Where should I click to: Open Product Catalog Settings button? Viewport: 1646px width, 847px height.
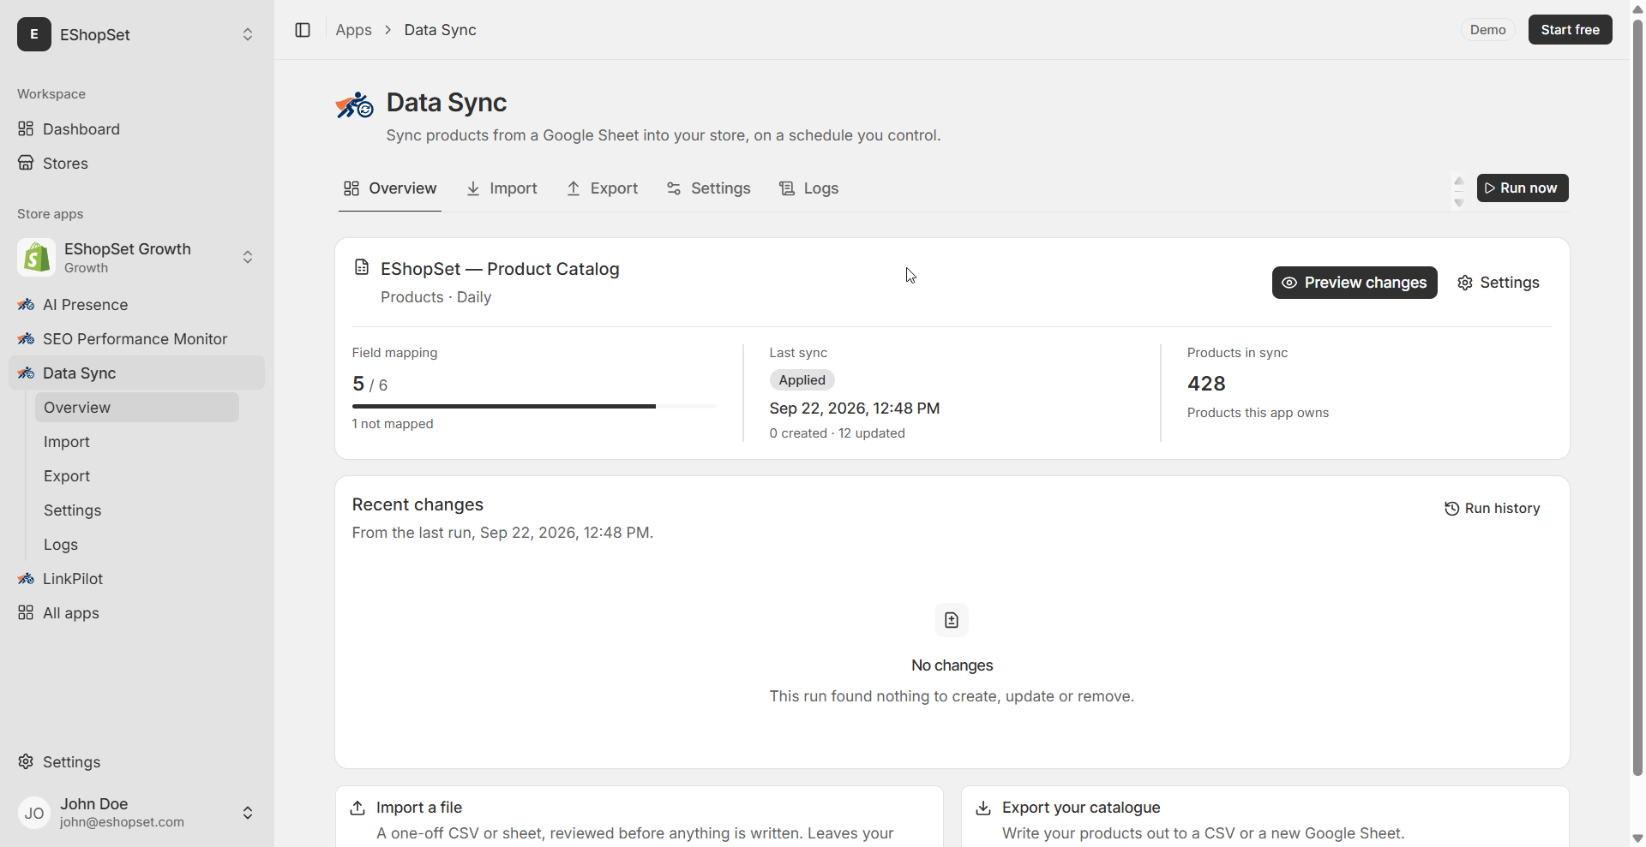coord(1499,283)
